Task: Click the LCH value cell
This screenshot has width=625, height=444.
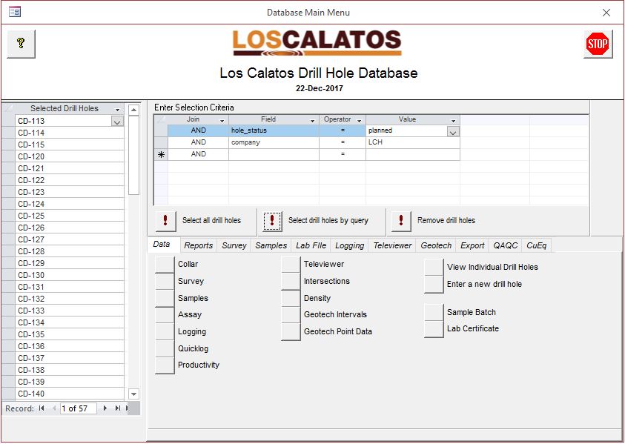Action: click(x=412, y=142)
